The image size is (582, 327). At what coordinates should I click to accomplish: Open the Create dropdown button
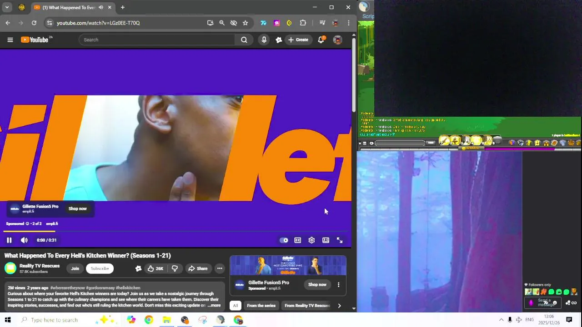[298, 40]
